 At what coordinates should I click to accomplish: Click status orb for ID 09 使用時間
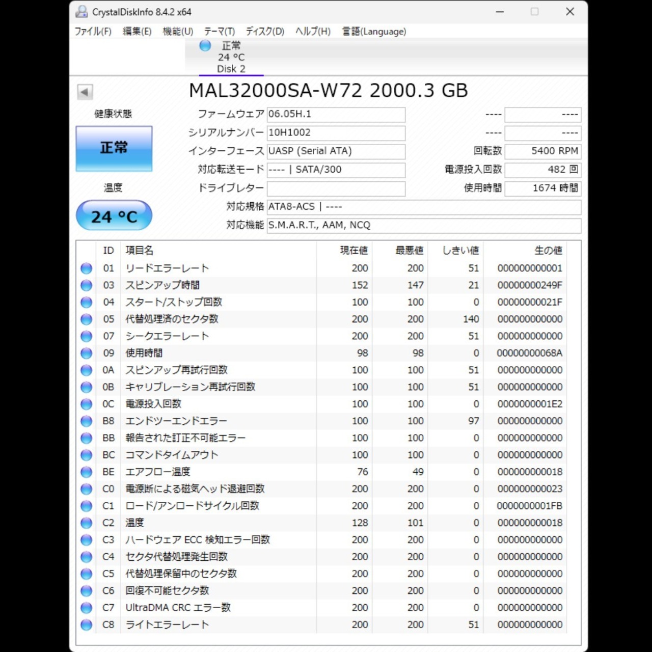point(86,353)
